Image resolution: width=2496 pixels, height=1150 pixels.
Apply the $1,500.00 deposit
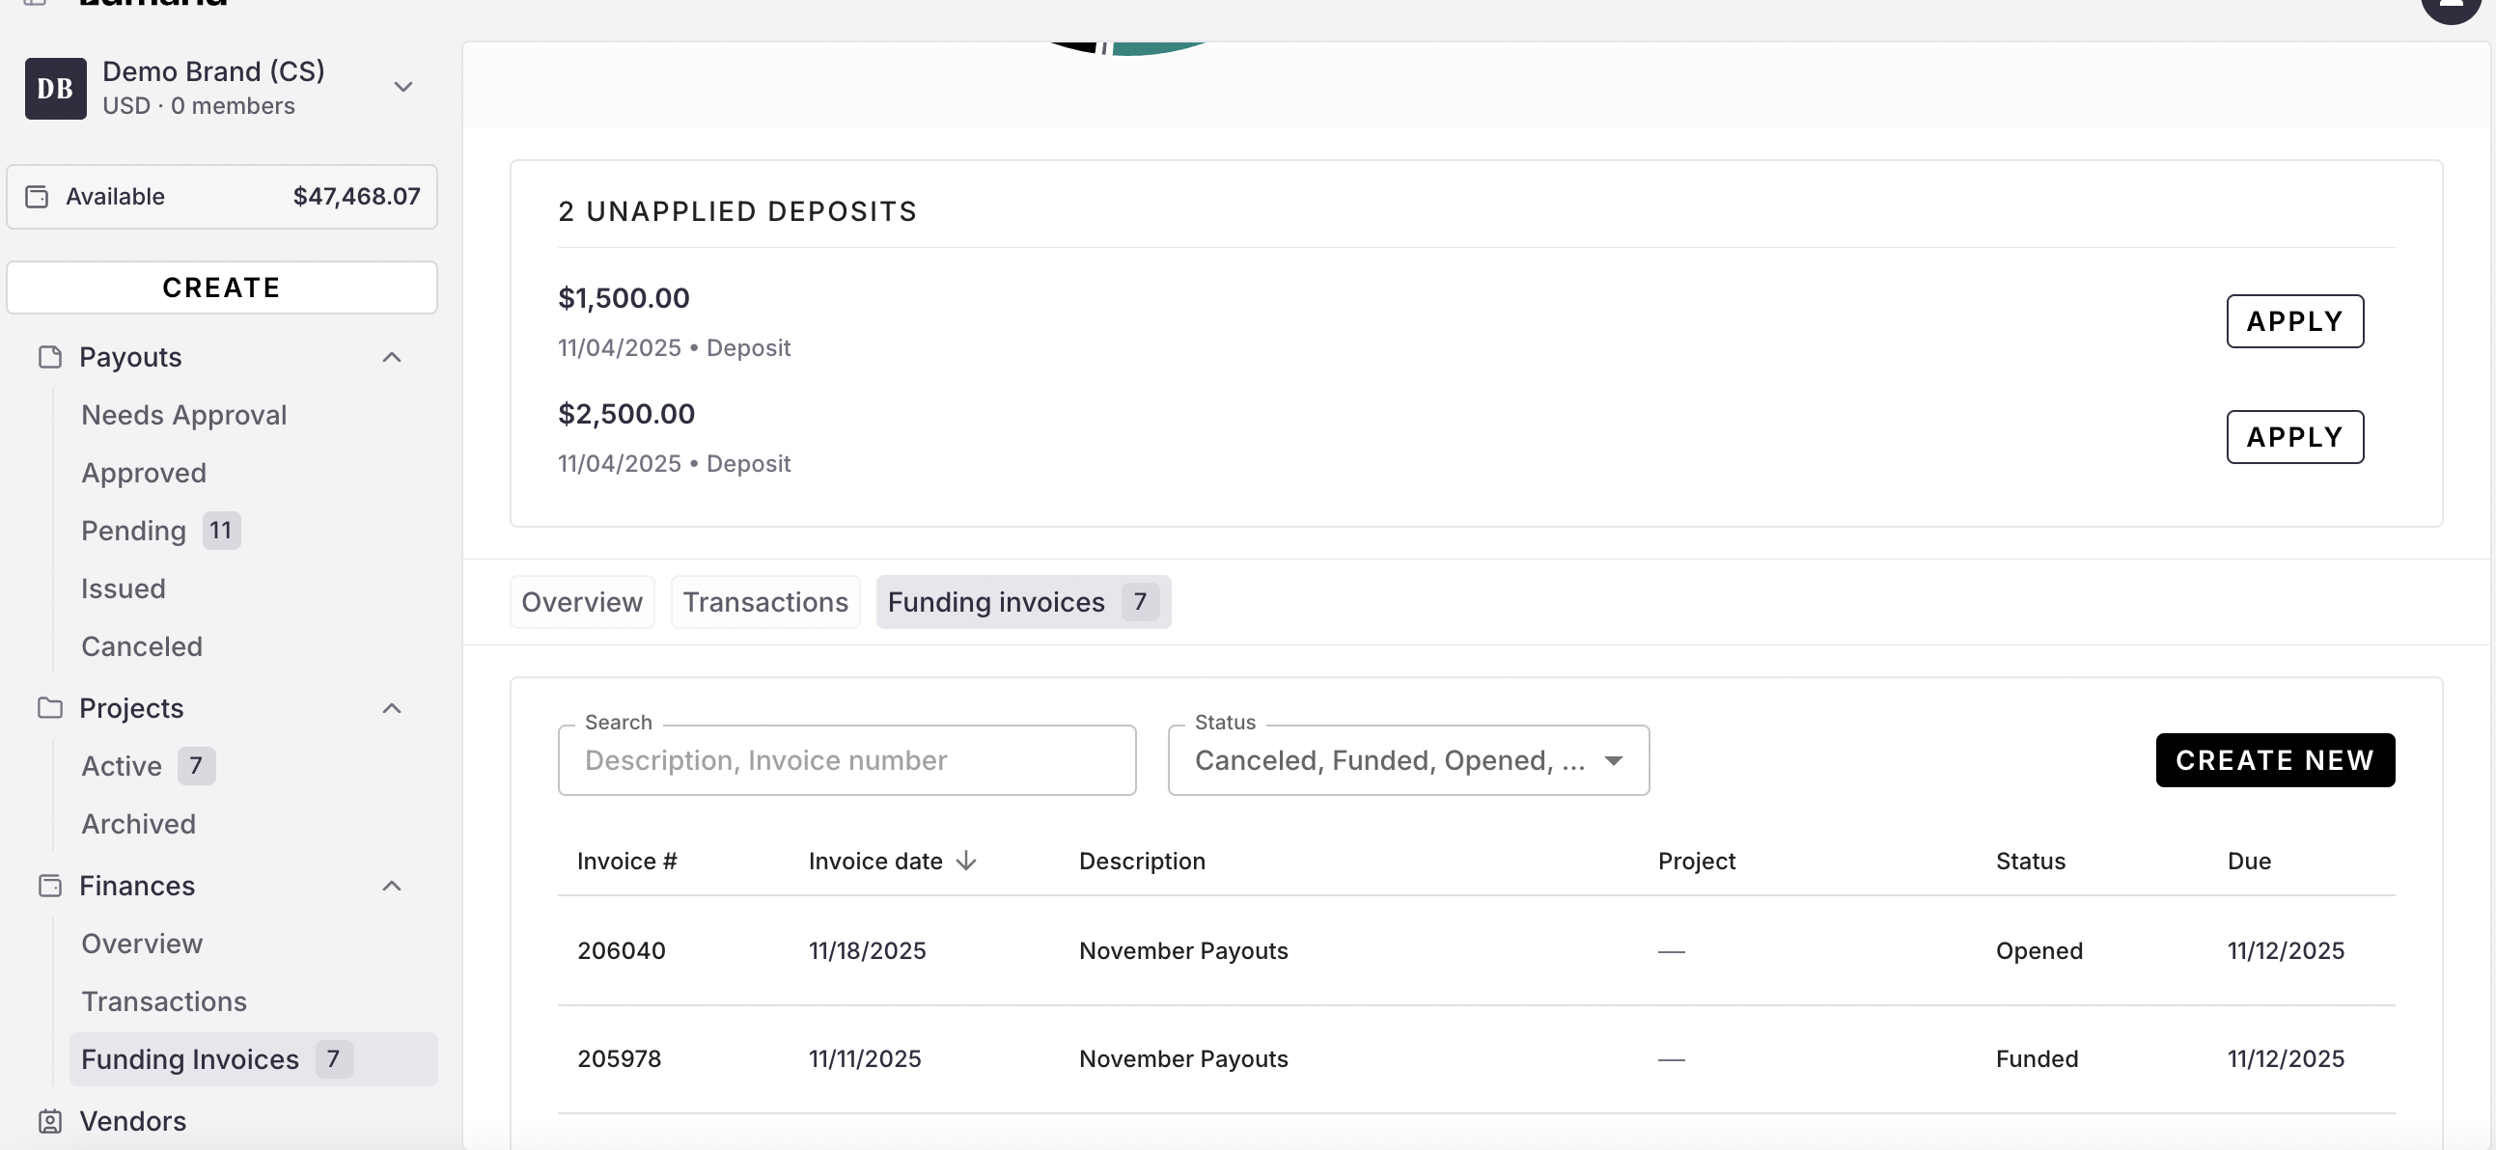(x=2293, y=320)
